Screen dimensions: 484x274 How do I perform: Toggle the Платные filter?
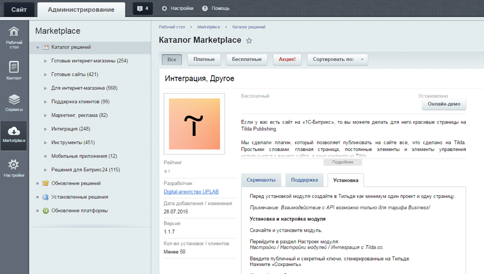click(x=204, y=59)
